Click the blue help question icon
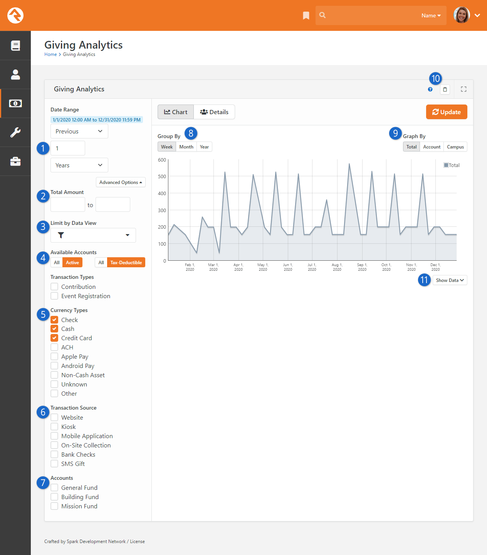The width and height of the screenshot is (487, 555). (x=430, y=89)
